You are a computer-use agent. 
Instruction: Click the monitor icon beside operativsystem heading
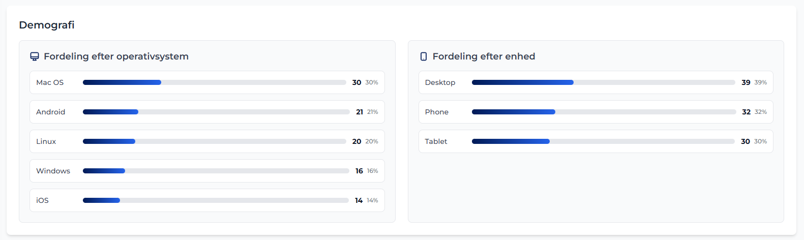coord(35,56)
